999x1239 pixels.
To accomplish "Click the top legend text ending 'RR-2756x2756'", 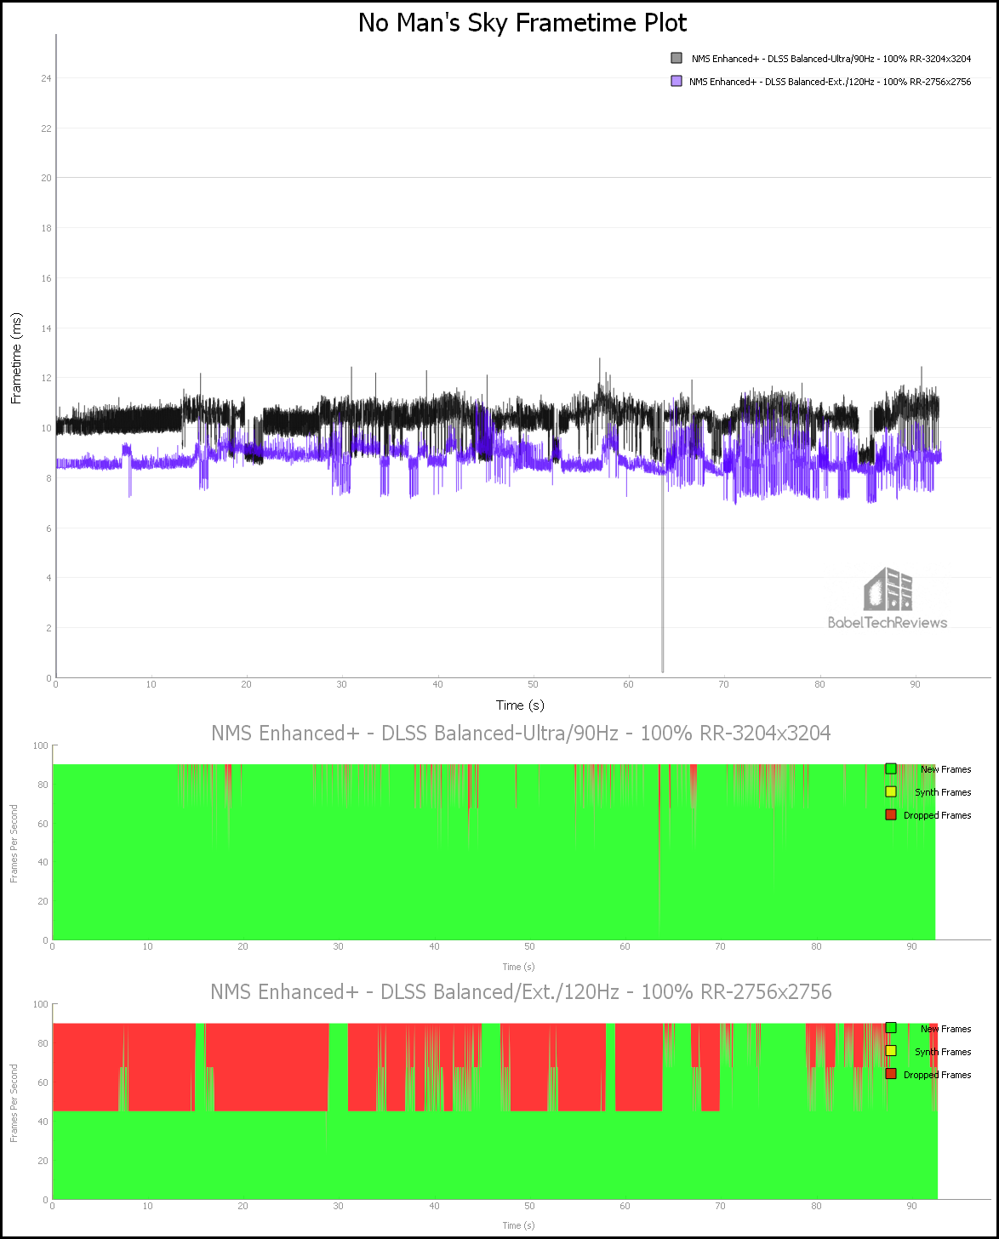I will click(830, 82).
